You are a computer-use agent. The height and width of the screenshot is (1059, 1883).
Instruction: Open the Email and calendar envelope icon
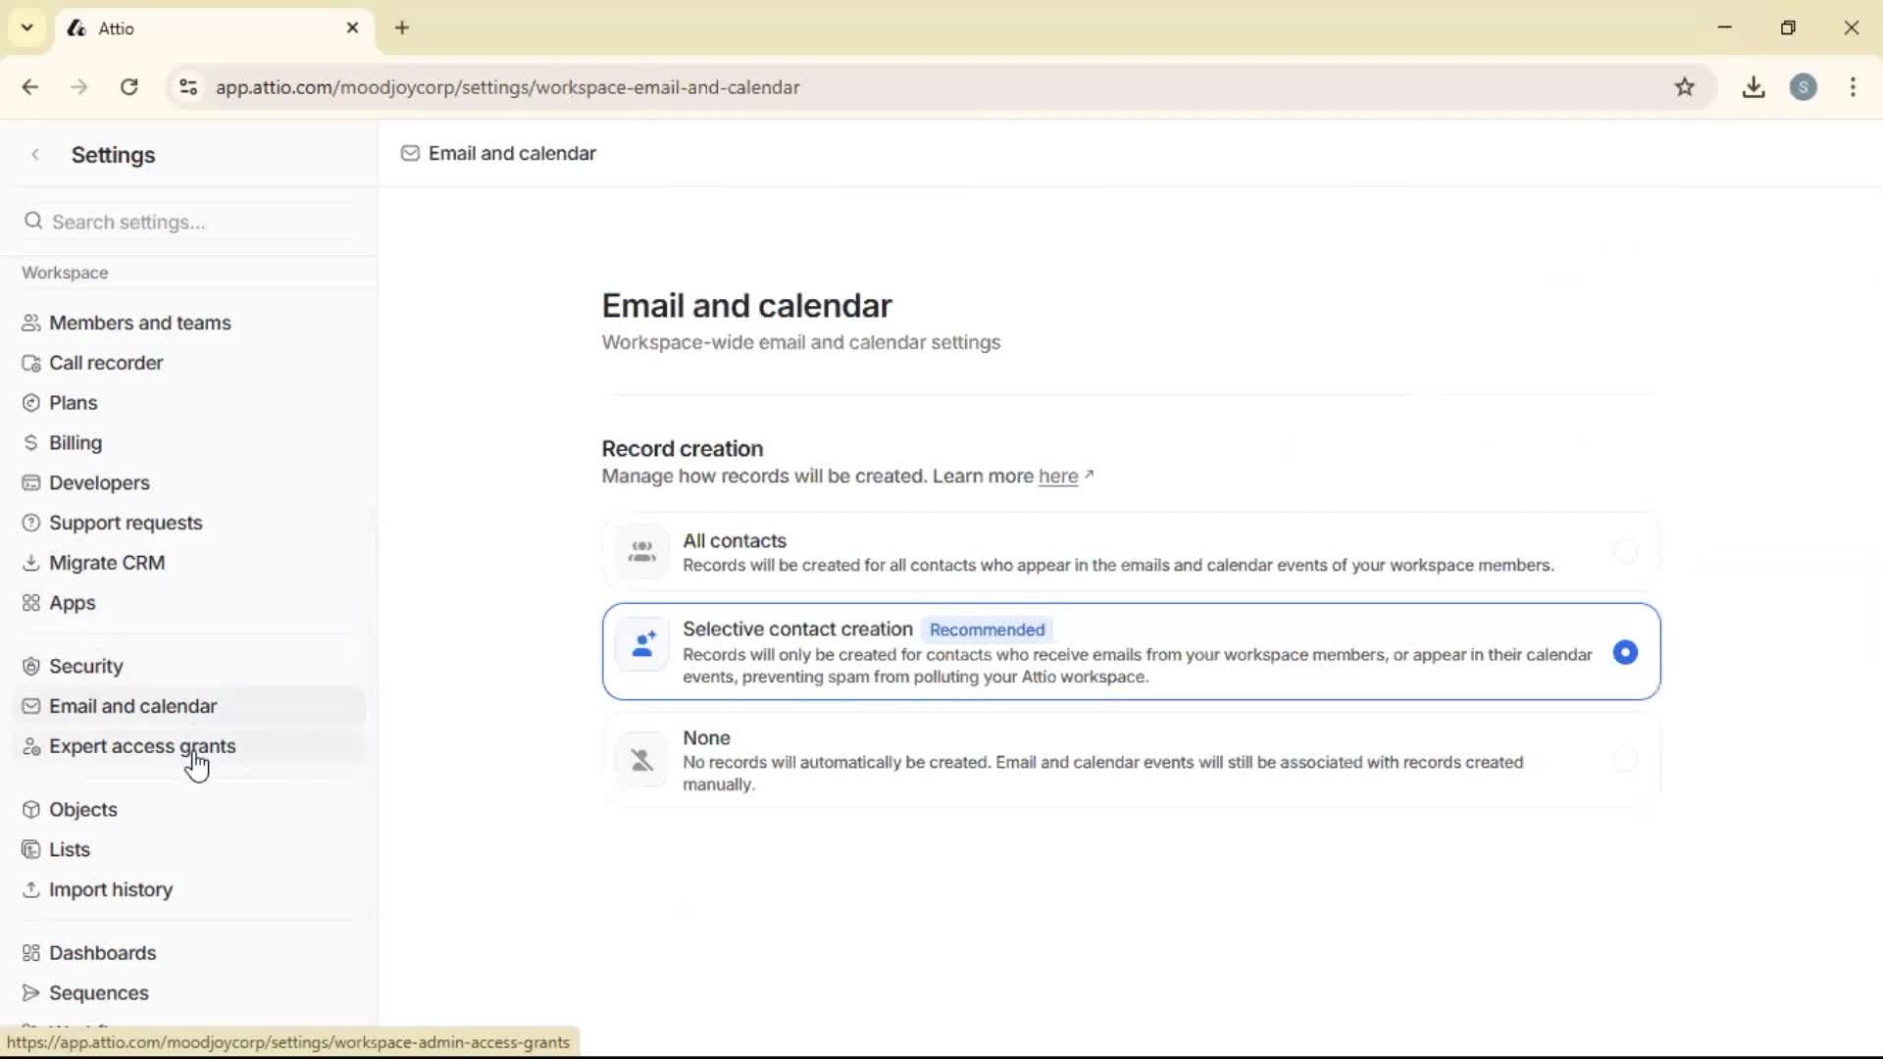[x=31, y=705]
